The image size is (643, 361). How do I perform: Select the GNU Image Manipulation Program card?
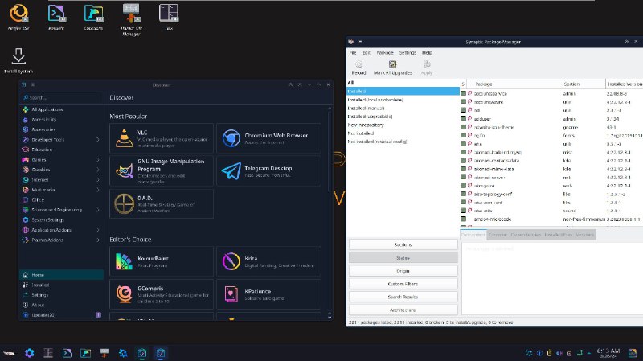click(x=162, y=170)
